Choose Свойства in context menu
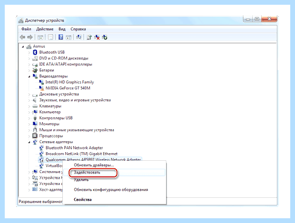The height and width of the screenshot is (223, 295). click(x=83, y=200)
